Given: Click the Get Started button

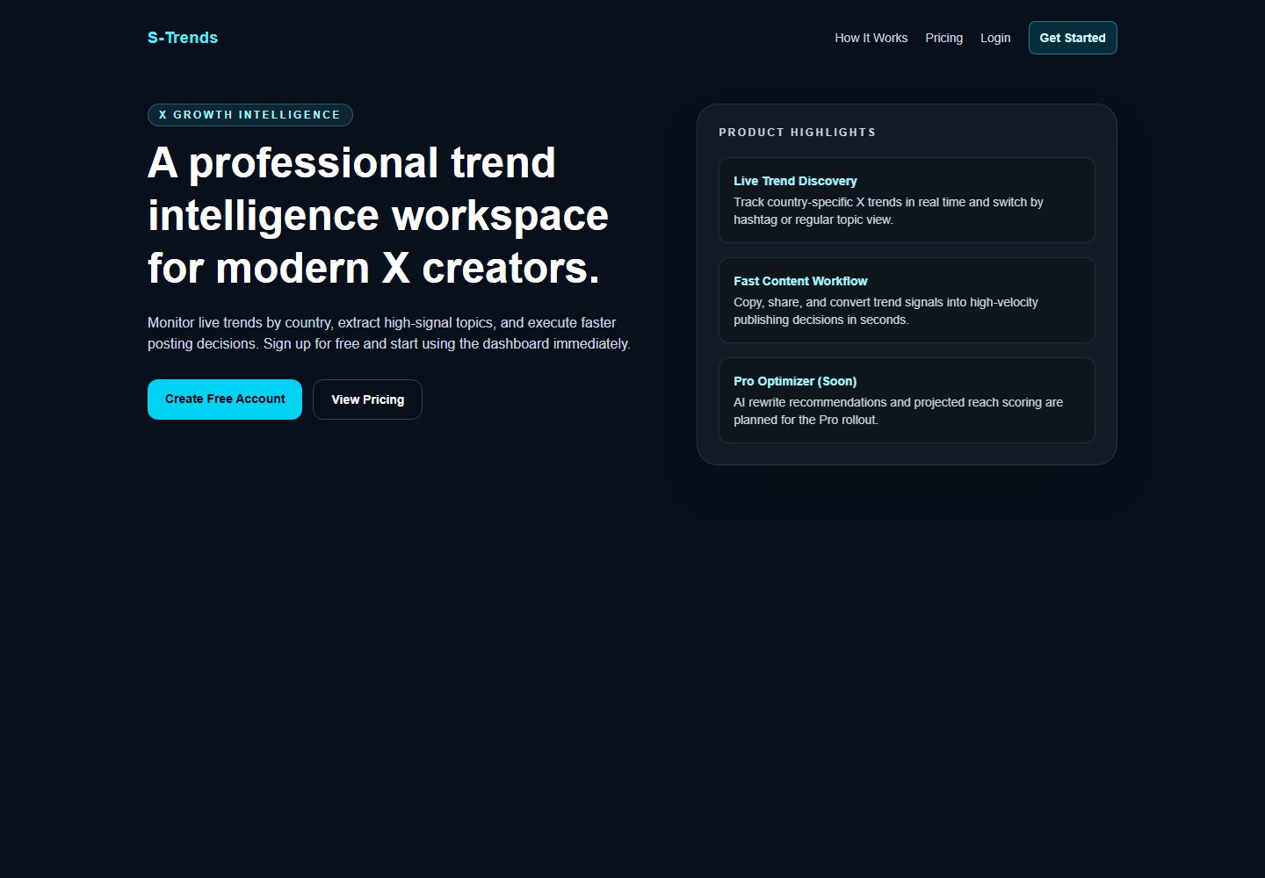Looking at the screenshot, I should [x=1073, y=38].
